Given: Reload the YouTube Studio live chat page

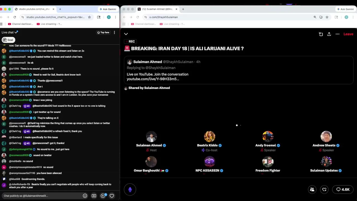Looking at the screenshot, I should tap(15, 17).
